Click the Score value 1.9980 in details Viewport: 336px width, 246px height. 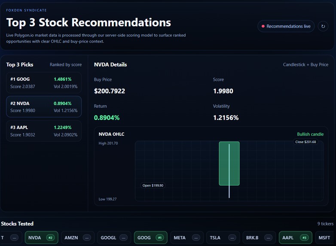click(x=223, y=91)
